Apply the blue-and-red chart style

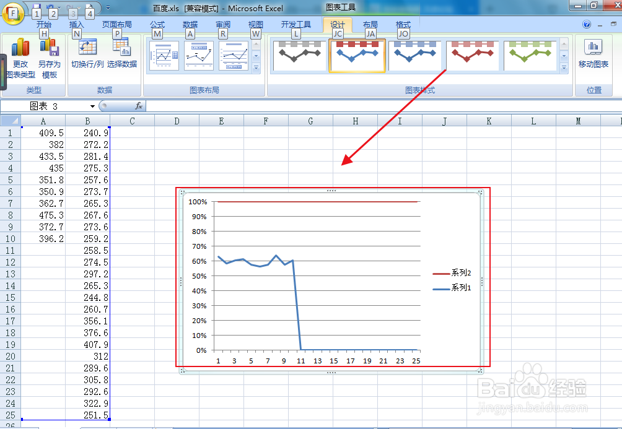point(357,55)
